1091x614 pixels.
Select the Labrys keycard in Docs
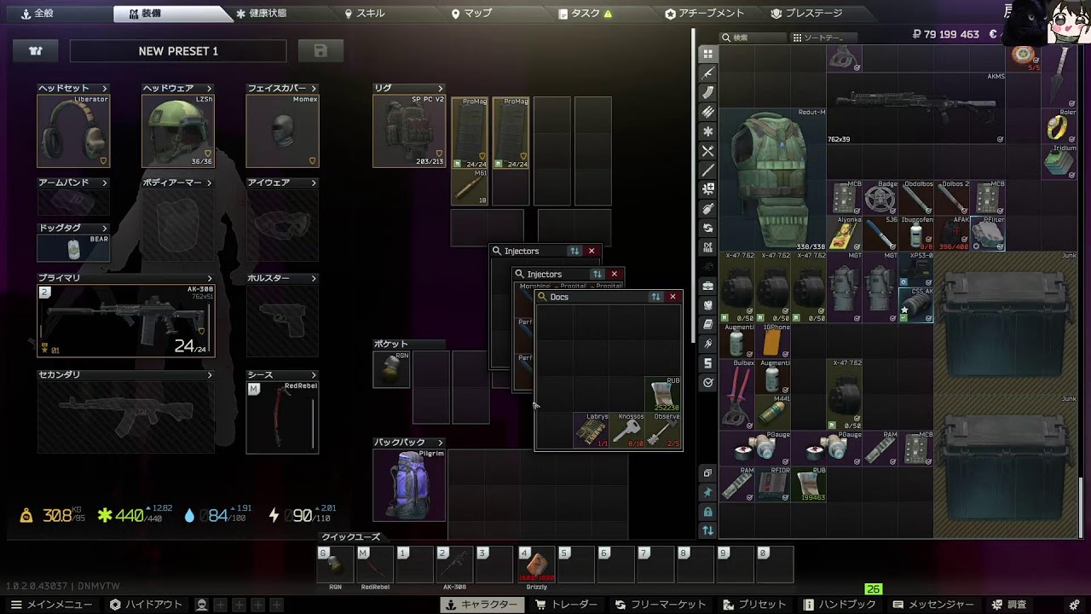[592, 431]
